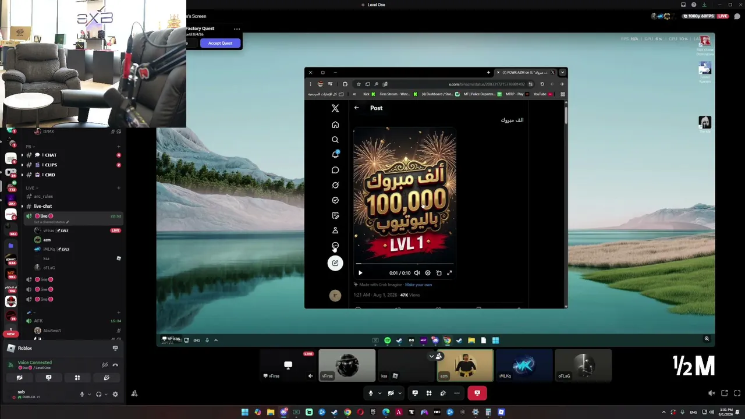Open a new browser tab

tap(488, 73)
